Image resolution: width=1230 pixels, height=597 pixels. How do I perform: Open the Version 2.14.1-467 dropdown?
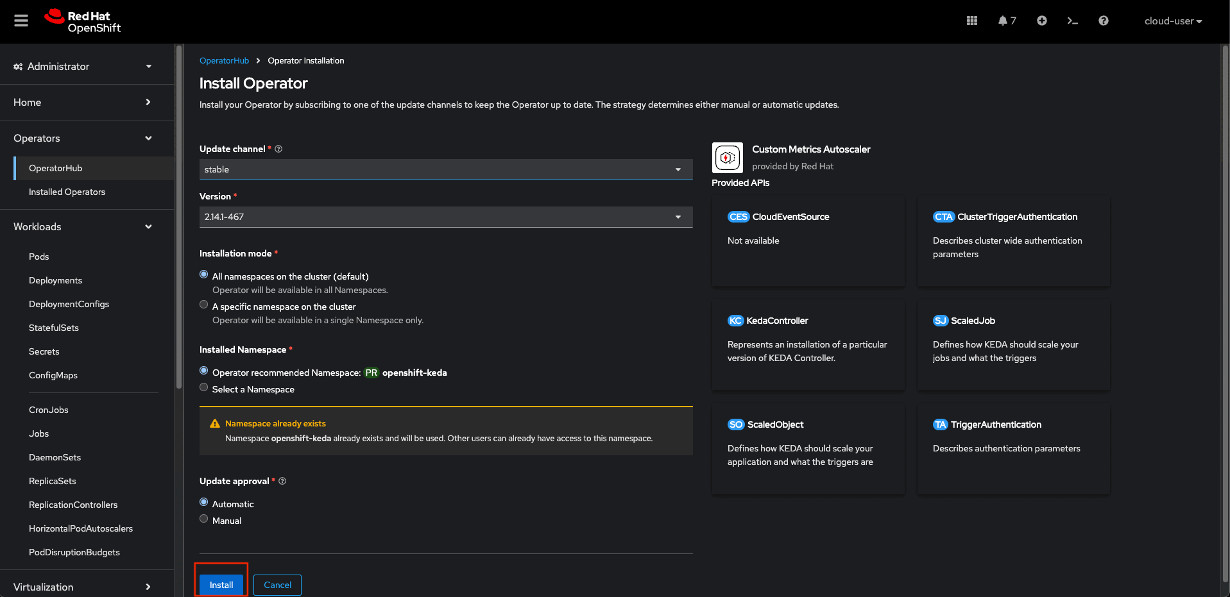pos(445,217)
